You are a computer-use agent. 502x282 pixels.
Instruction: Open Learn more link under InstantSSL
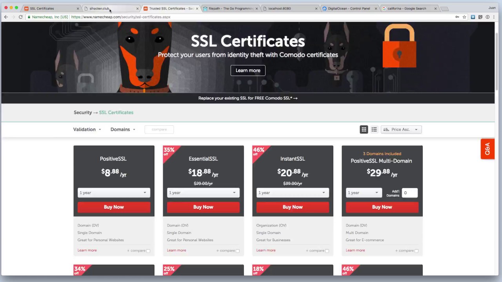pos(266,250)
